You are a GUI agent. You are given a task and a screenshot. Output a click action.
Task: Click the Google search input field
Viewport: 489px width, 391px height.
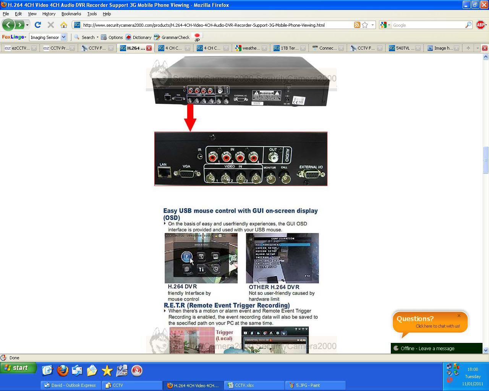click(x=428, y=25)
